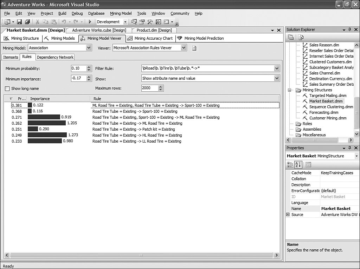This screenshot has width=360, height=269.
Task: Expand the Source property node
Action: pos(288,215)
